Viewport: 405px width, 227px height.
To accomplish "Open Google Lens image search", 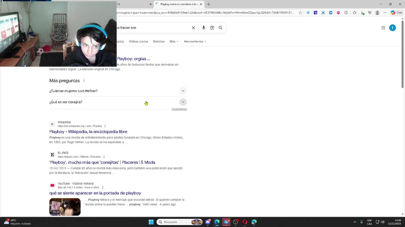I will click(212, 28).
